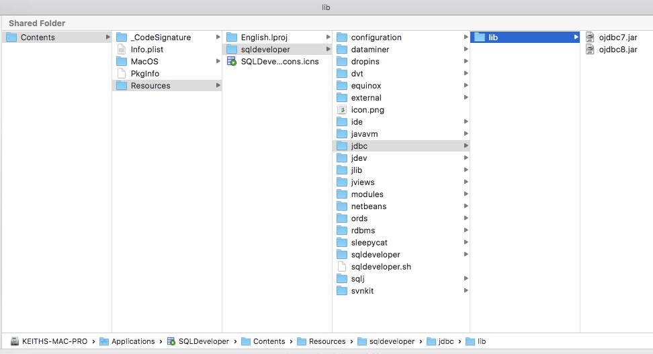Click the SQLDeveloper app icon in path bar
Viewport: 653px width, 354px height.
point(171,341)
